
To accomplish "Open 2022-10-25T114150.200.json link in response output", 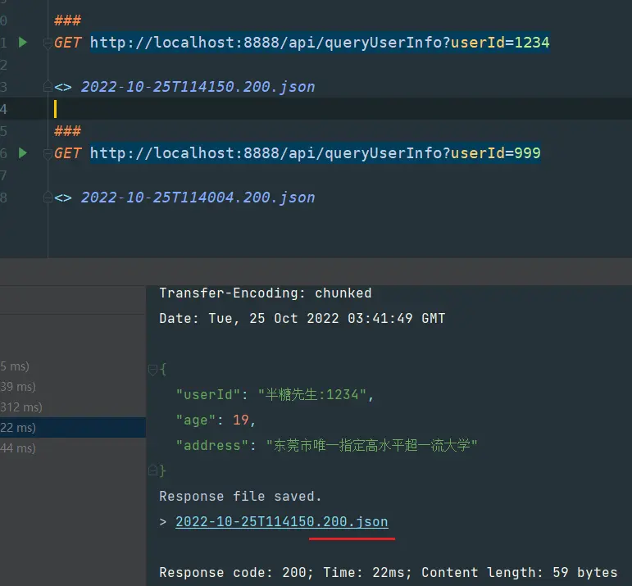I will pyautogui.click(x=281, y=522).
